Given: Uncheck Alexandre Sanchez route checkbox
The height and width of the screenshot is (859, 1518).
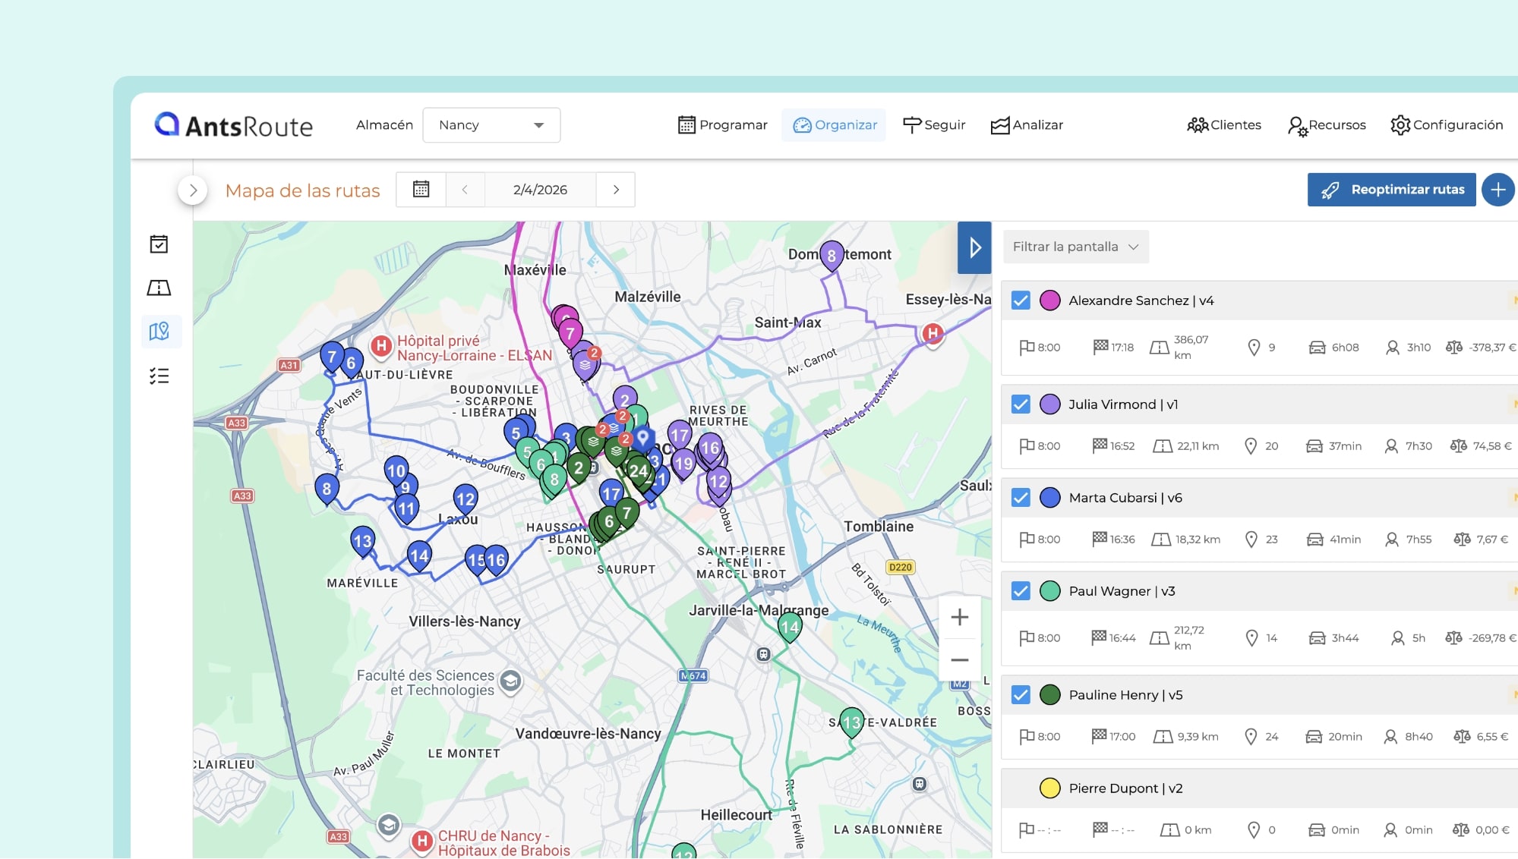Looking at the screenshot, I should pos(1021,300).
